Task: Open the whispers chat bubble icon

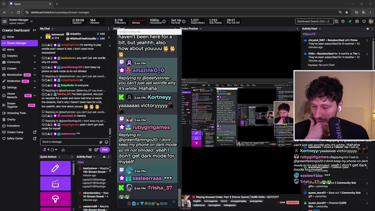Action: [364, 21]
